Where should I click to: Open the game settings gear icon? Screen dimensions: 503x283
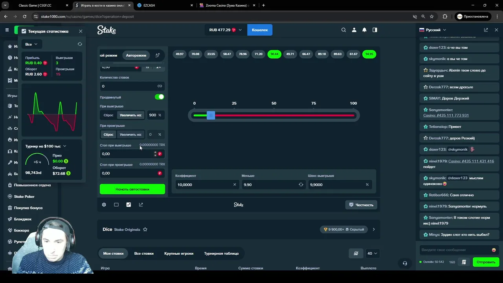[x=104, y=204]
